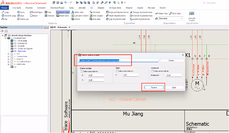Click the Gözat browse button

click(172, 60)
